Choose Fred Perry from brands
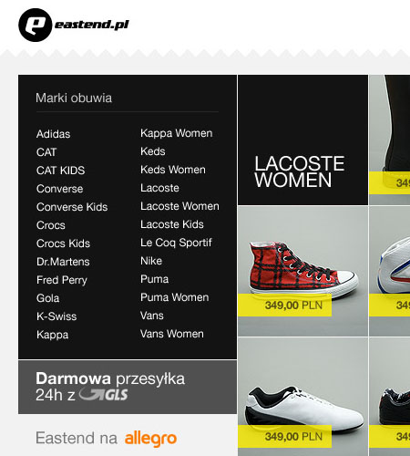The image size is (410, 456). click(x=62, y=280)
